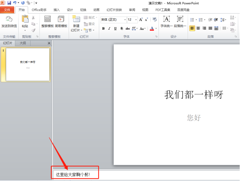Click the File (文件) button

(x=7, y=10)
